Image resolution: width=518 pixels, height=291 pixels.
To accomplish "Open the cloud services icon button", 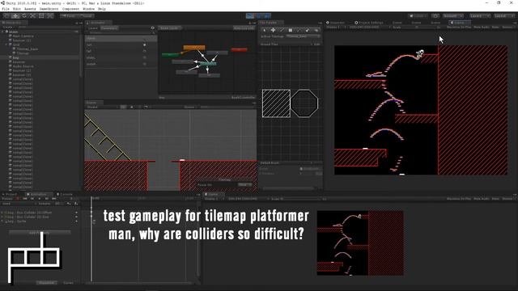I will 435,16.
